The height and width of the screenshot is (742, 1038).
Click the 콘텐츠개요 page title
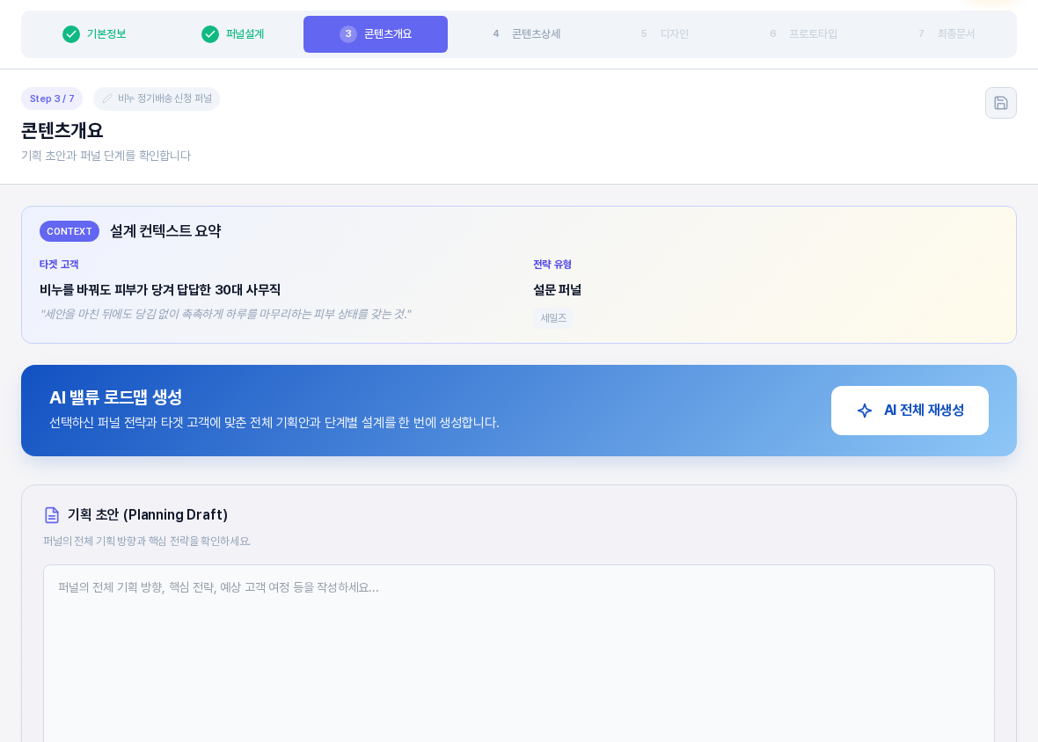62,130
